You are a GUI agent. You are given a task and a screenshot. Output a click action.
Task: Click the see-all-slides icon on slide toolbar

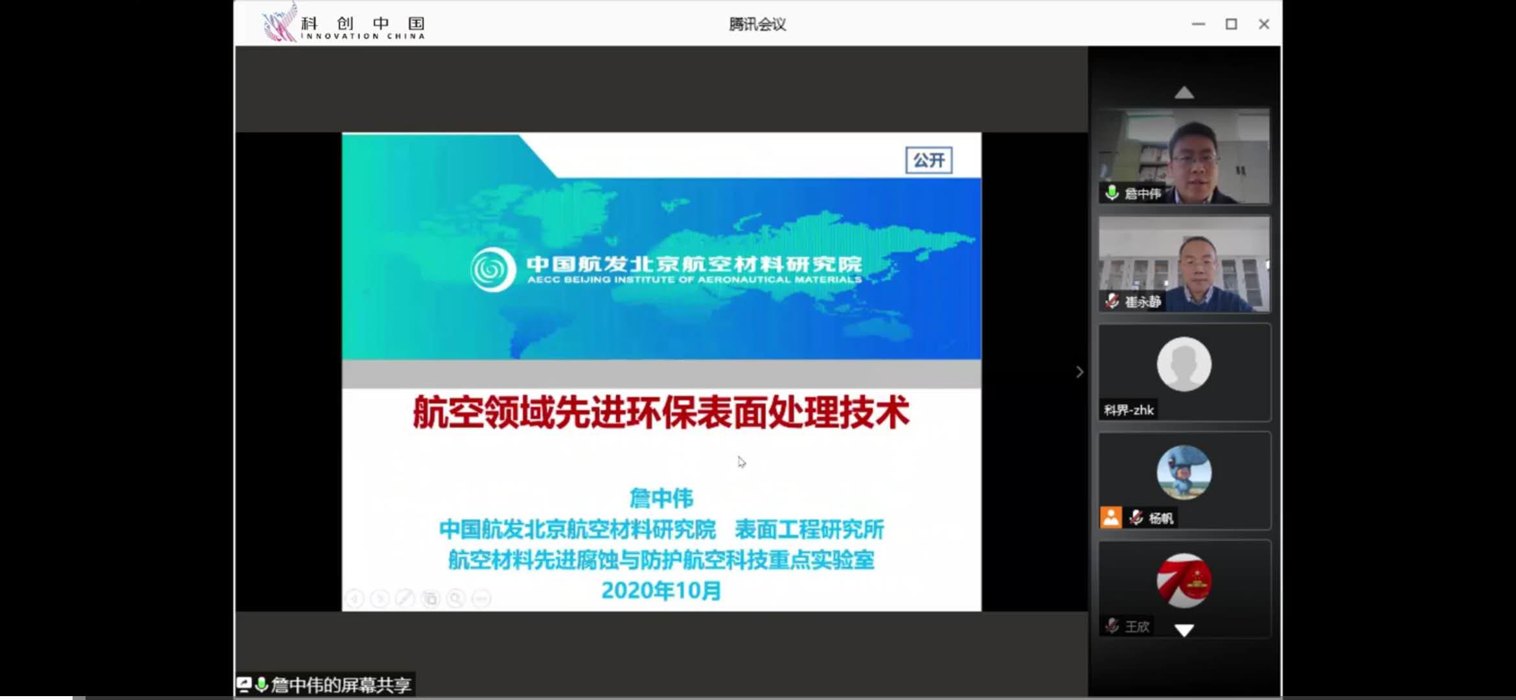pyautogui.click(x=430, y=598)
